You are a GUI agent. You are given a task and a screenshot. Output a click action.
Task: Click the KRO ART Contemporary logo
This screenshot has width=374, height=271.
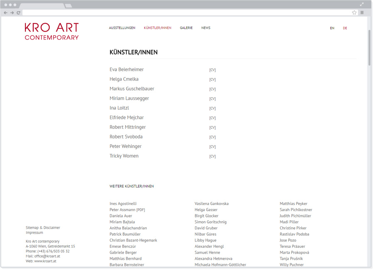[x=52, y=32]
